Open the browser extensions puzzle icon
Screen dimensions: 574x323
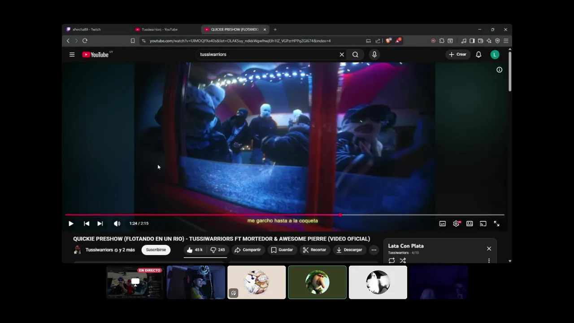point(442,41)
